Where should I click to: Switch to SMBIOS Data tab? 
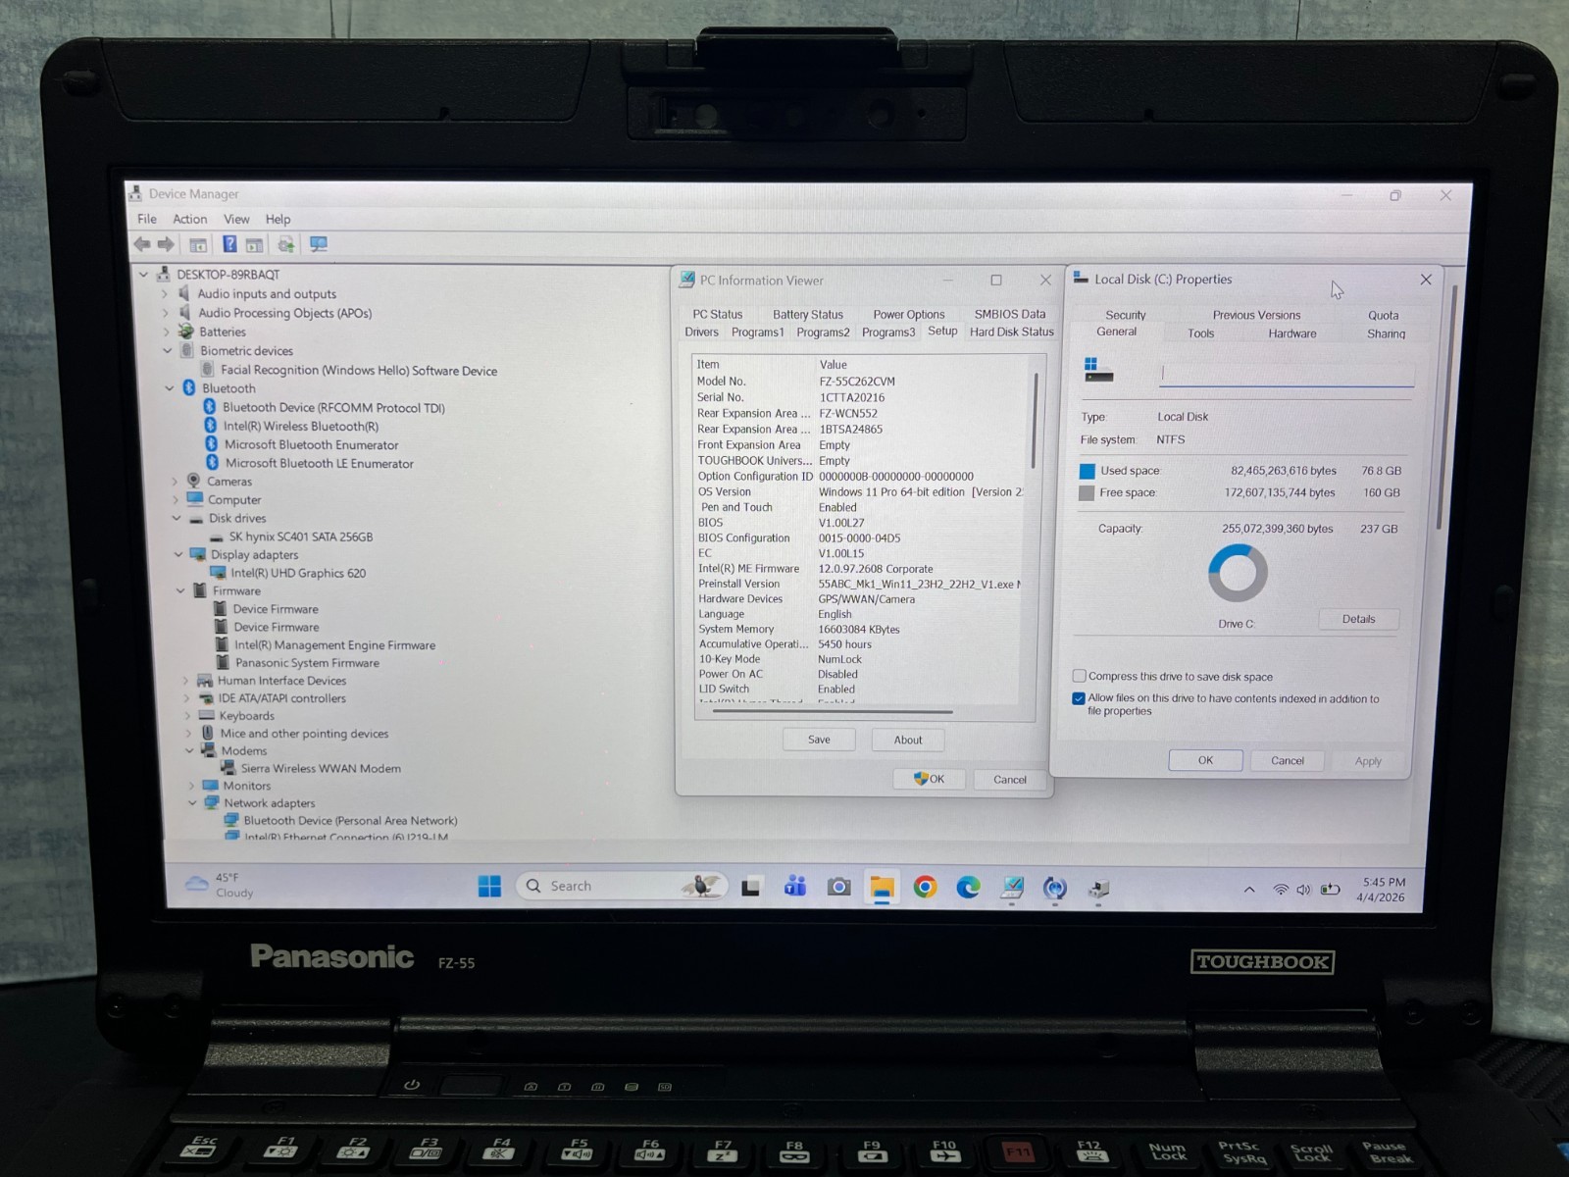coord(1009,314)
